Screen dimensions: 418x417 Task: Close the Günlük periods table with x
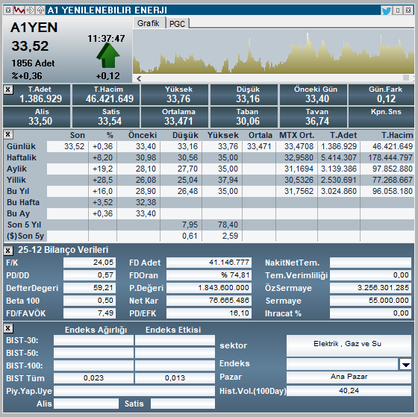click(x=8, y=134)
